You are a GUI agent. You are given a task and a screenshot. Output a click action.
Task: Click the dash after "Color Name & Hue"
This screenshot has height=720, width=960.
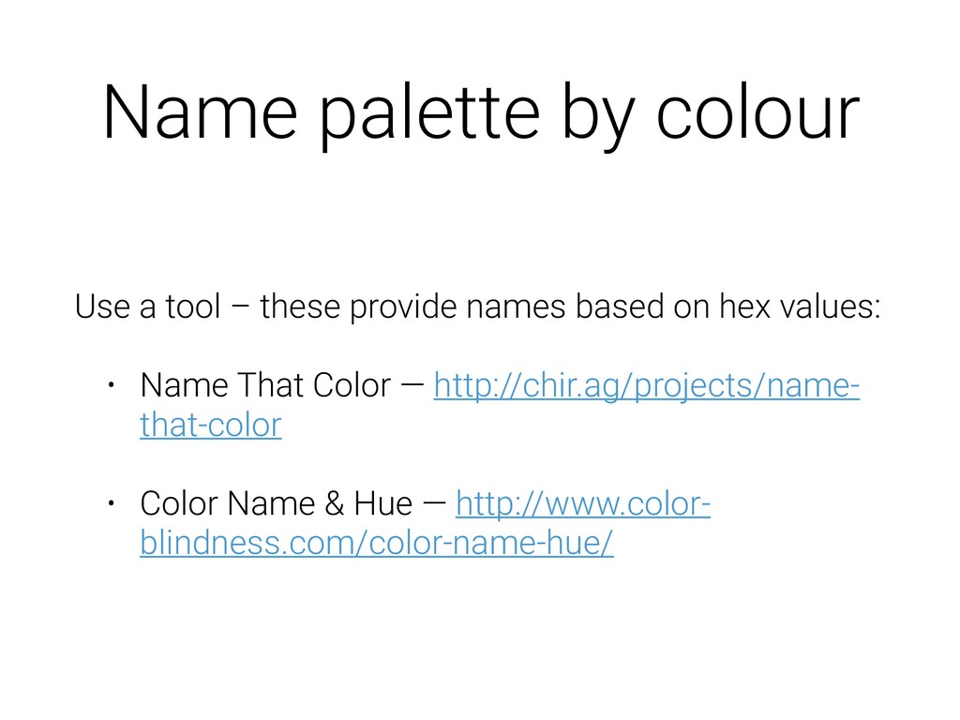coord(433,504)
